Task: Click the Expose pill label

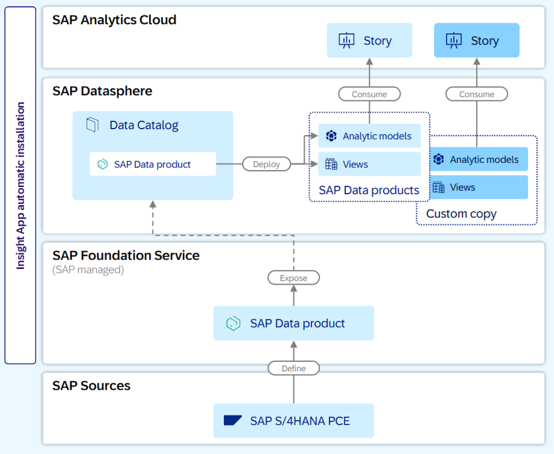Action: (x=294, y=278)
